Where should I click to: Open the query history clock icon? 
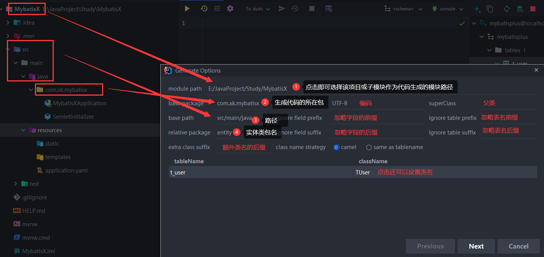[x=204, y=8]
